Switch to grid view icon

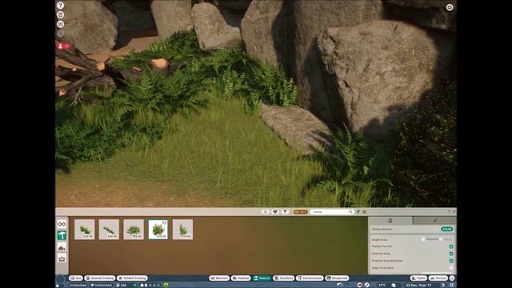point(365,212)
